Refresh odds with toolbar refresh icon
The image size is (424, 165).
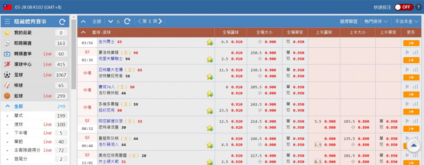[x=127, y=22]
